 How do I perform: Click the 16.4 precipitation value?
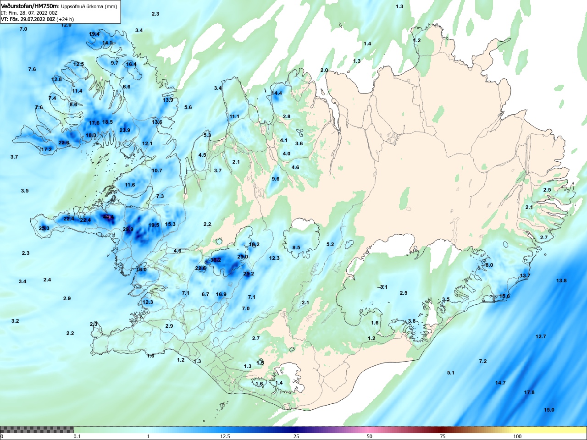pyautogui.click(x=131, y=64)
